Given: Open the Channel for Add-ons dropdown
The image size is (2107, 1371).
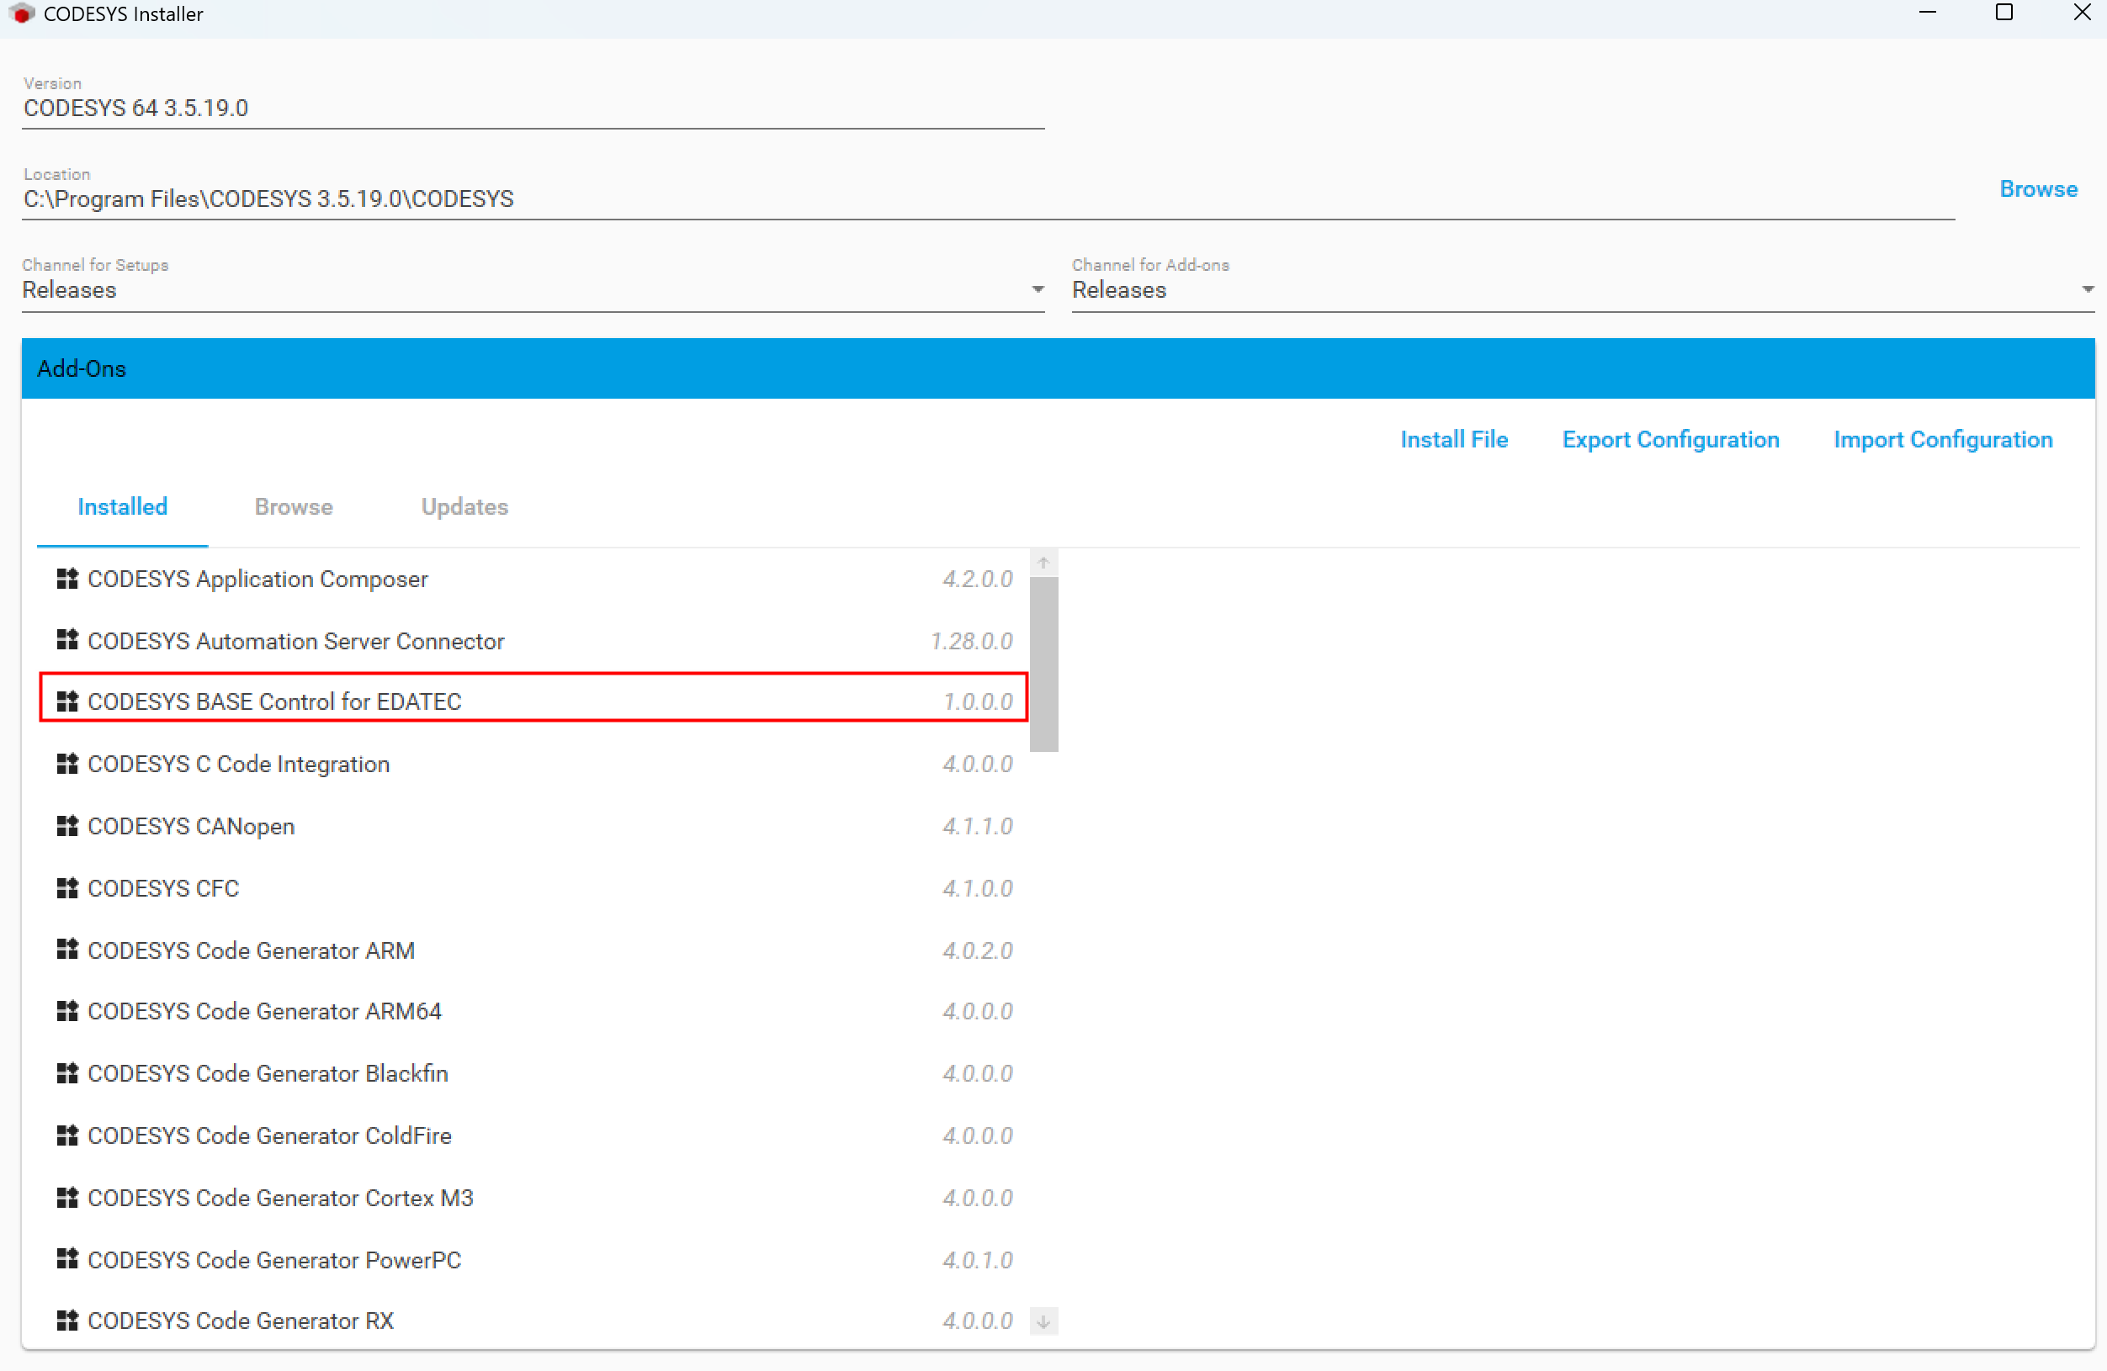Looking at the screenshot, I should pyautogui.click(x=2087, y=289).
